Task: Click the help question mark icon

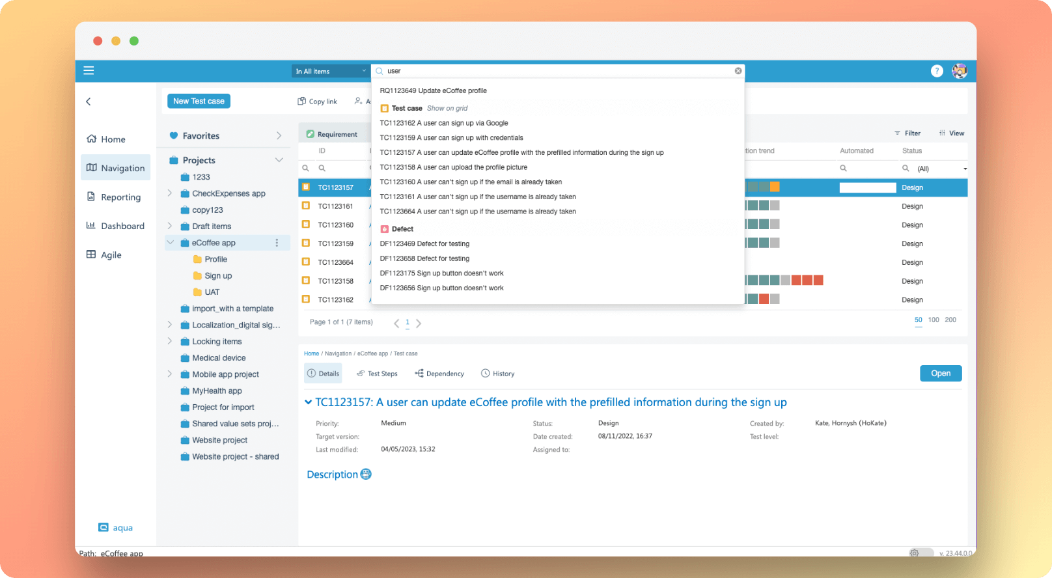Action: (x=937, y=71)
